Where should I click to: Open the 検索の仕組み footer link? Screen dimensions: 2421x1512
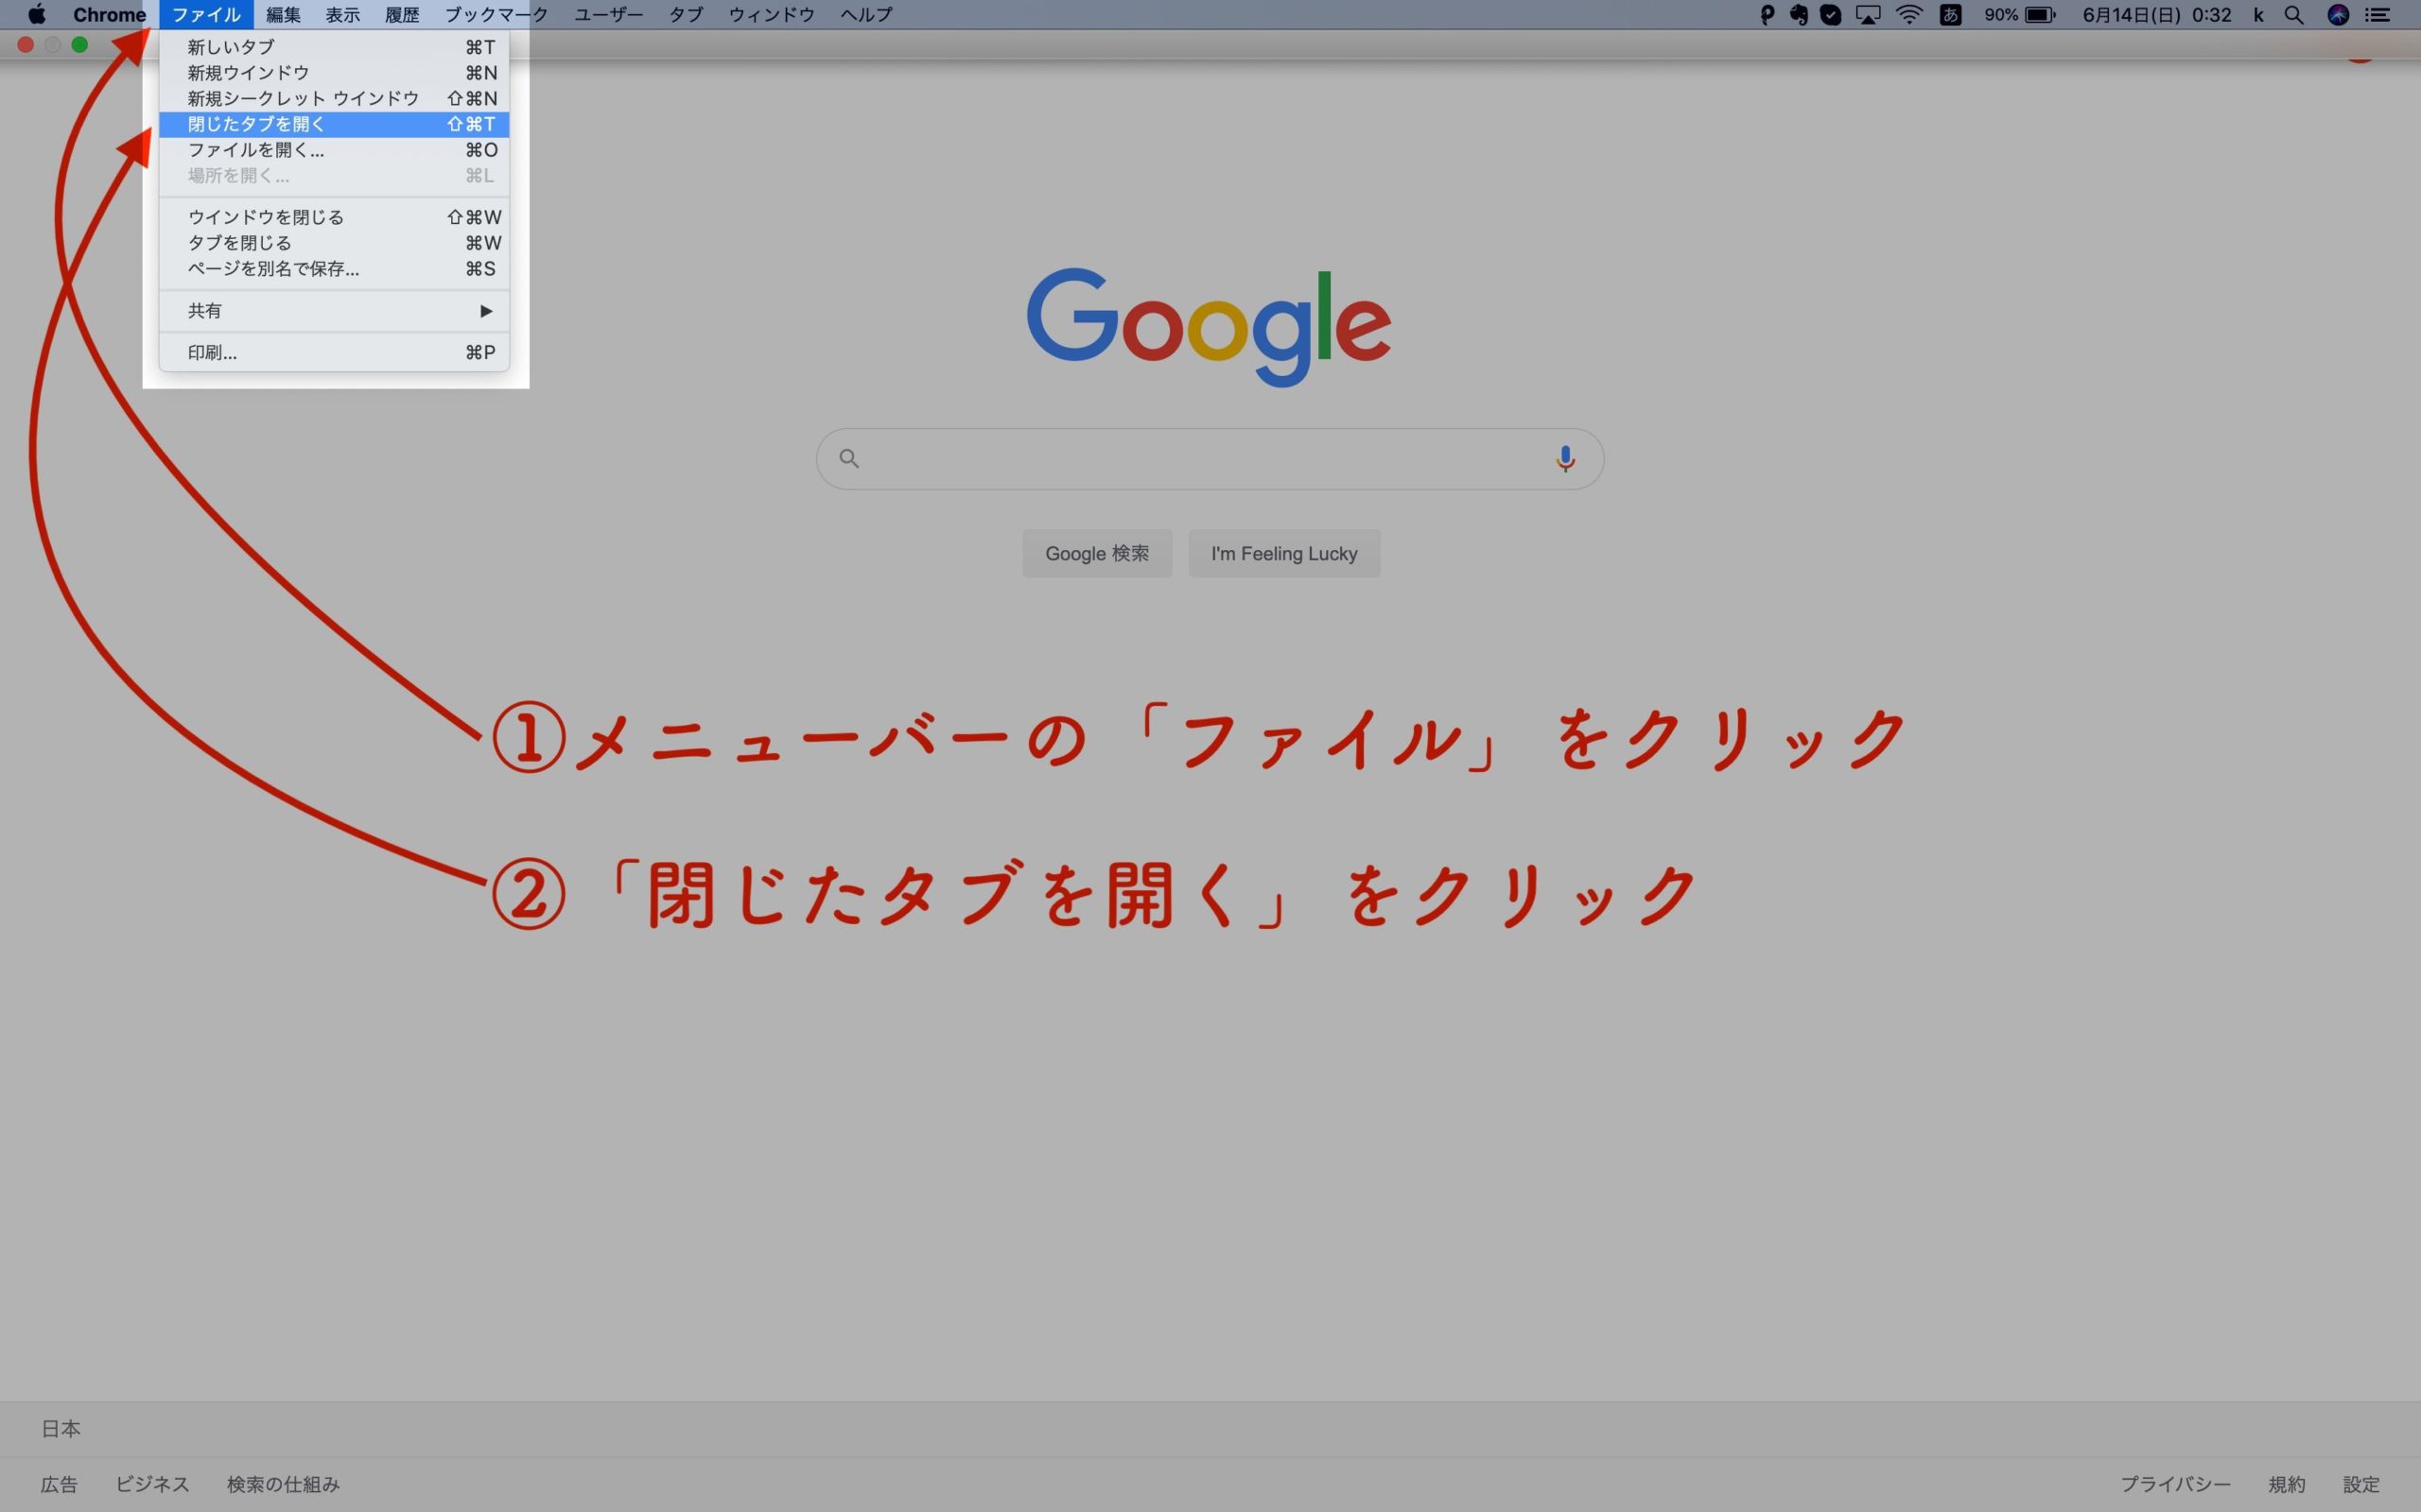click(283, 1484)
